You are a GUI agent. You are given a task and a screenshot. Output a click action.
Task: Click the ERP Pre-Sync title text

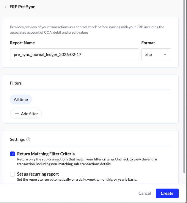pyautogui.click(x=22, y=7)
